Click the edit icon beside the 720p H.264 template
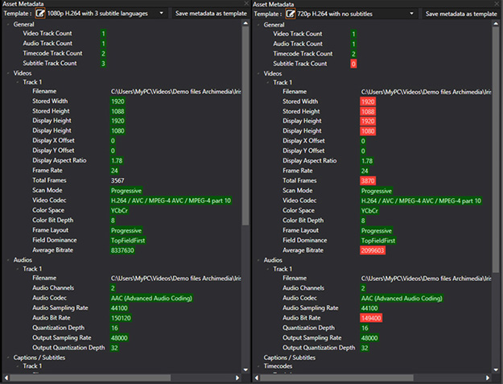This screenshot has width=503, height=384. point(292,14)
